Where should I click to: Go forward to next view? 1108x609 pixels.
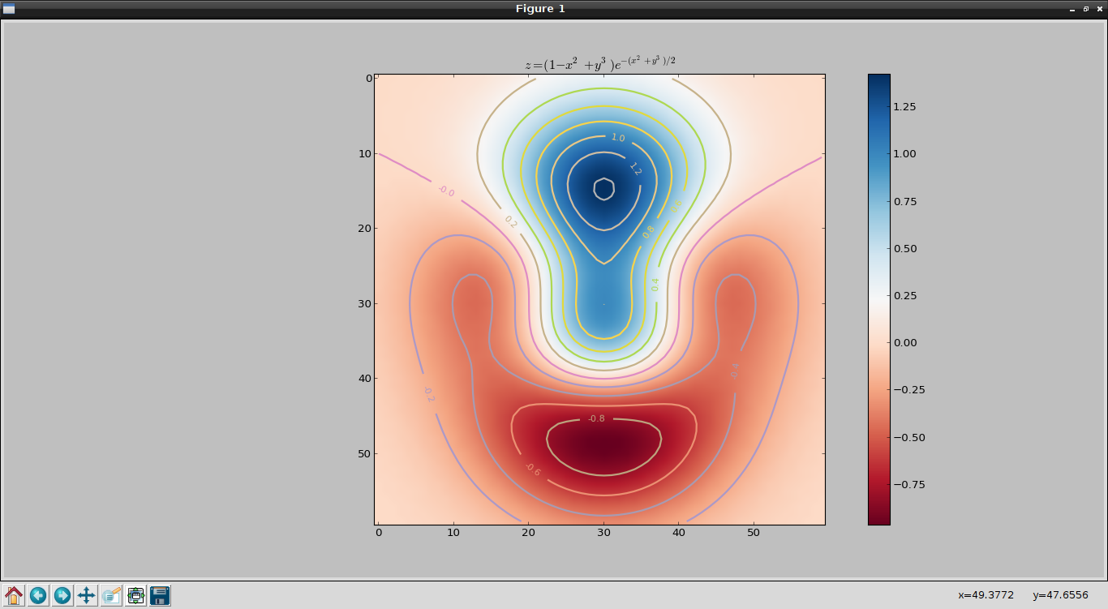pyautogui.click(x=62, y=595)
